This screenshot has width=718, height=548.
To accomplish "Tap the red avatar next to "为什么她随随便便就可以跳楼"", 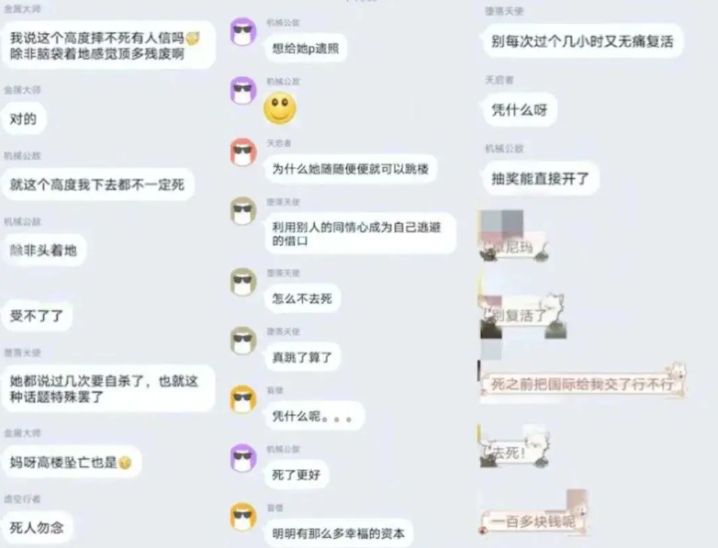I will [243, 151].
